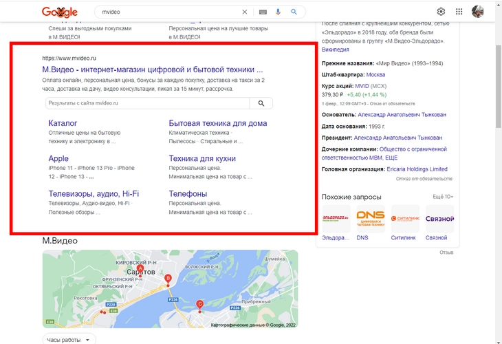
Task: Click the Ситилинк text label
Action: coord(404,237)
